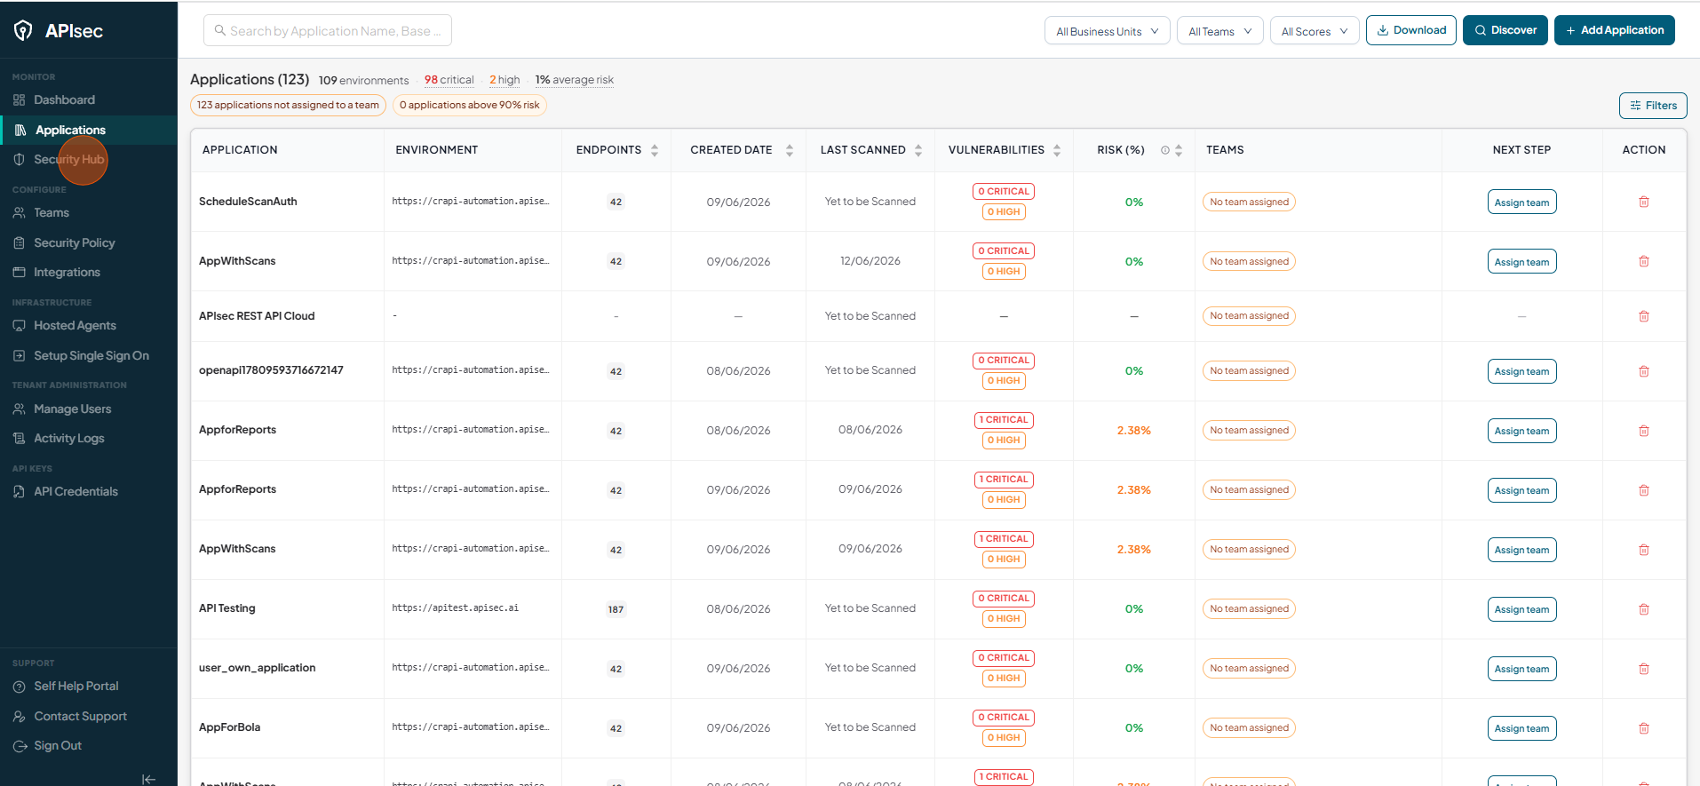1700x786 pixels.
Task: Click the Discover button
Action: (x=1505, y=30)
